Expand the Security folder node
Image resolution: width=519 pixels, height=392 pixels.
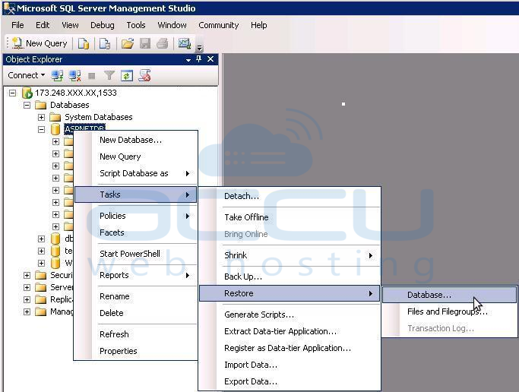pyautogui.click(x=27, y=275)
